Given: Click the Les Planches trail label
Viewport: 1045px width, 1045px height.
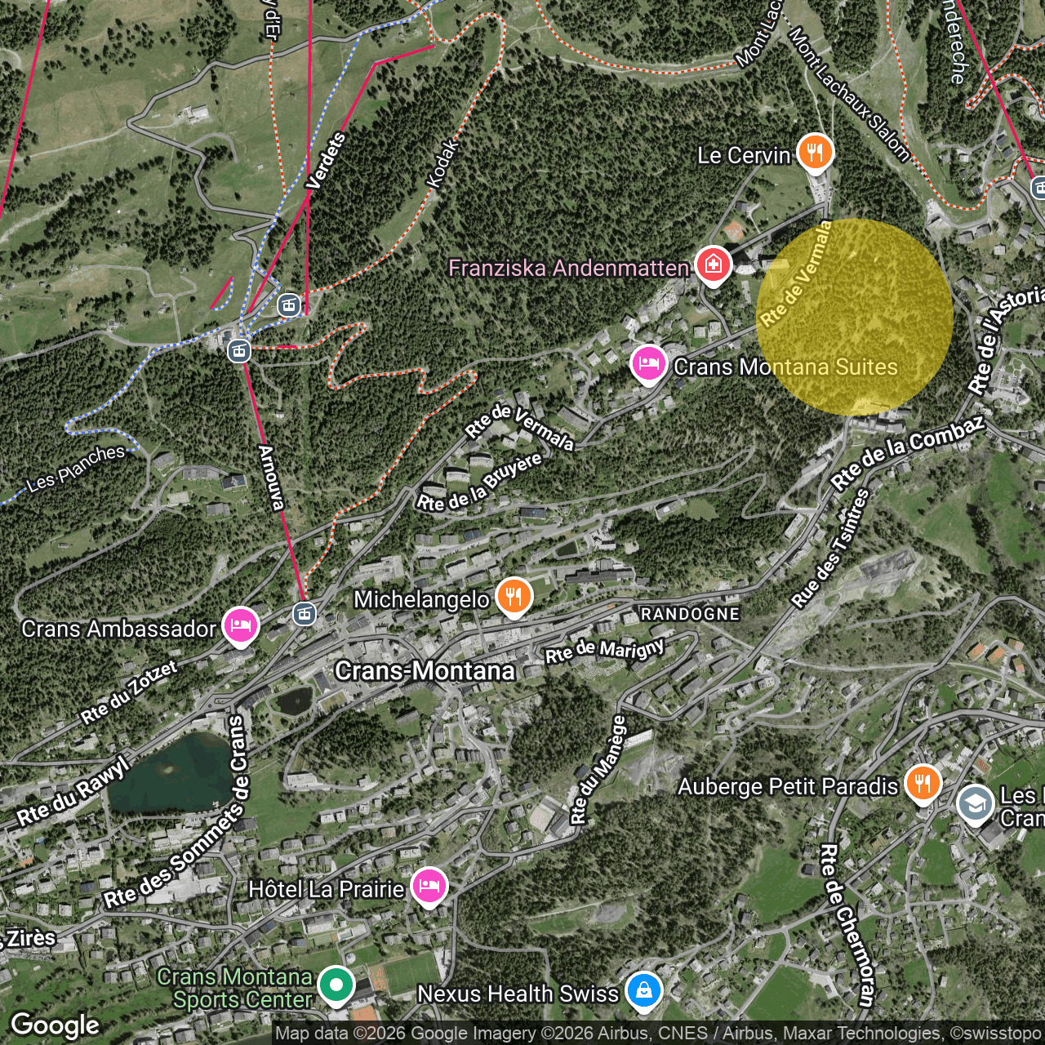Looking at the screenshot, I should pyautogui.click(x=76, y=470).
